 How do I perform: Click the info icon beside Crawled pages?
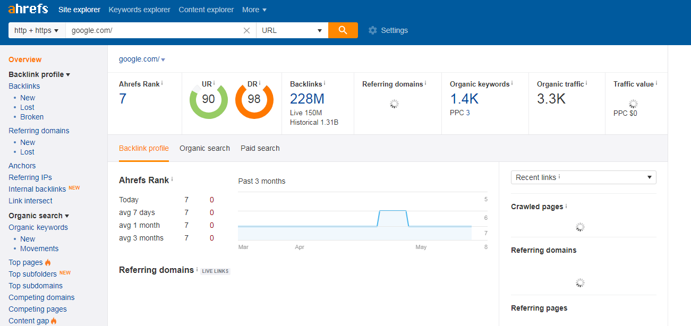[x=566, y=206]
